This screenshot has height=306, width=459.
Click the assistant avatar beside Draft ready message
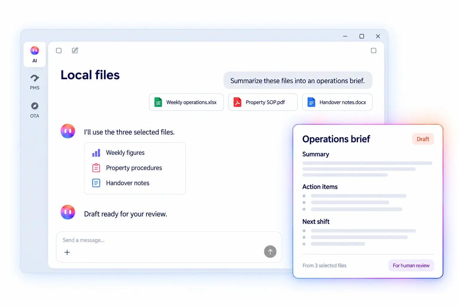pyautogui.click(x=68, y=212)
